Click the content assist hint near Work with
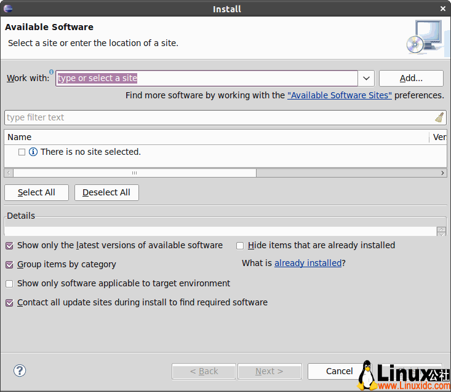 click(x=52, y=73)
